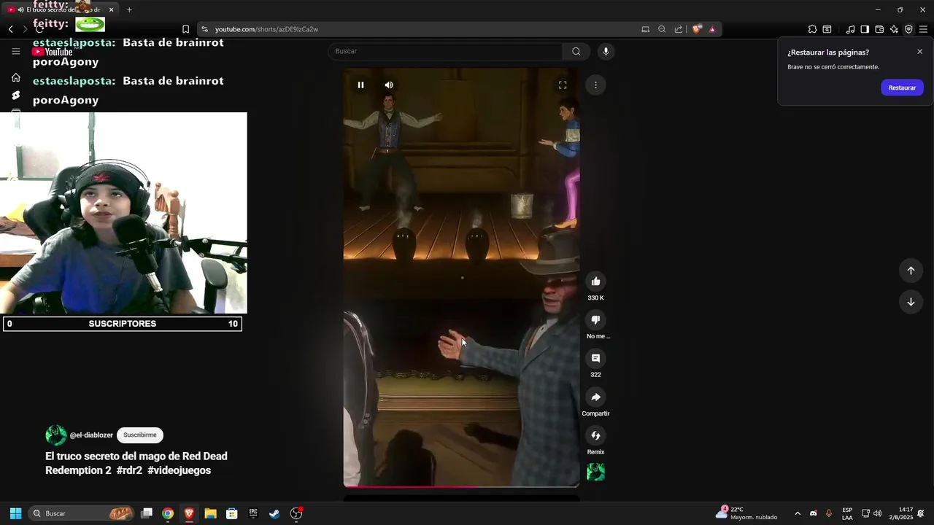
Task: Click the share page icon in address bar
Action: click(x=679, y=29)
